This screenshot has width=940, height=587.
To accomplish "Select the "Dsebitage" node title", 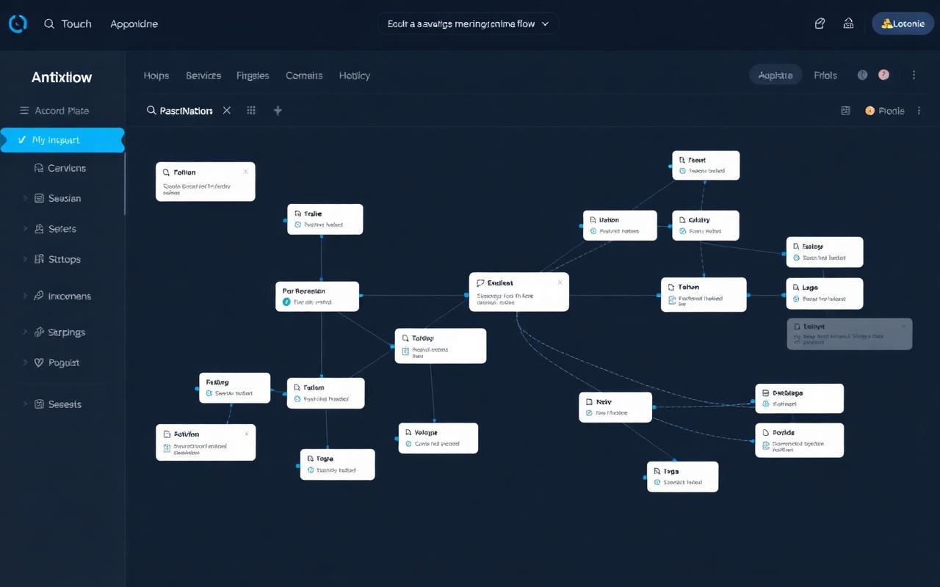I will click(x=788, y=393).
